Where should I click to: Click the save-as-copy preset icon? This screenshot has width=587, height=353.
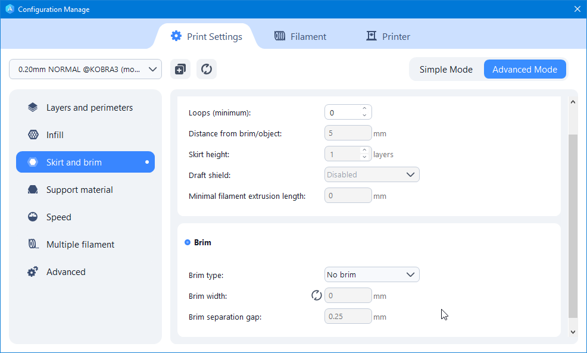point(180,69)
